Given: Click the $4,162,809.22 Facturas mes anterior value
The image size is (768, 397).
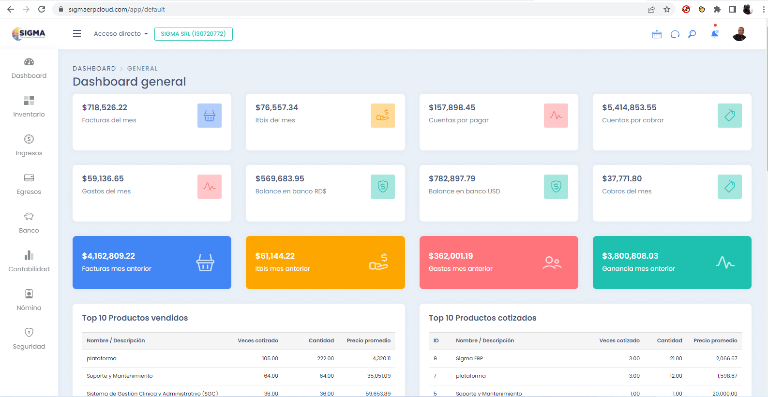Looking at the screenshot, I should (x=108, y=256).
